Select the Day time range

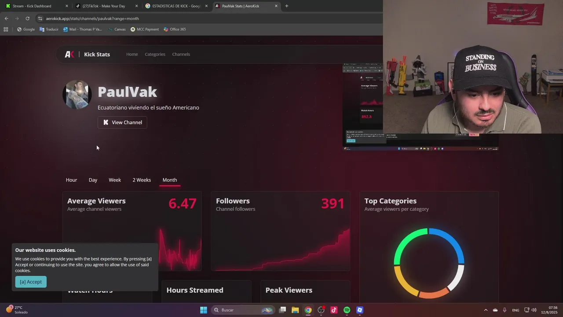click(x=93, y=180)
